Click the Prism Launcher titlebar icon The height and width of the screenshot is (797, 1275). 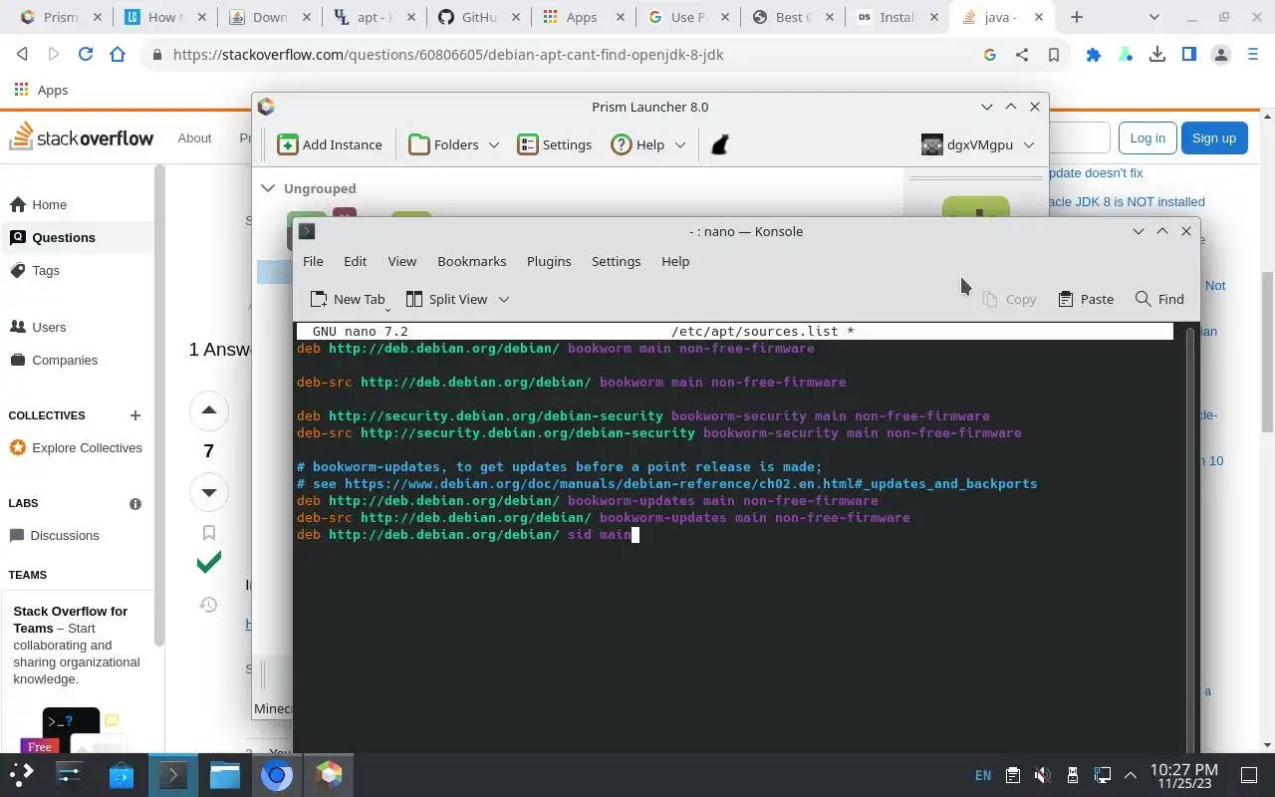click(266, 107)
